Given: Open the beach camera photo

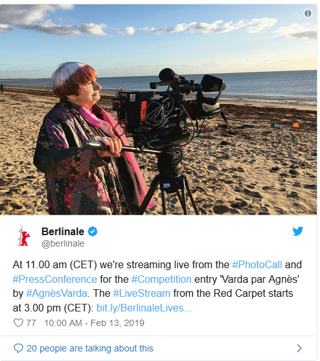Looking at the screenshot, I should [x=158, y=109].
